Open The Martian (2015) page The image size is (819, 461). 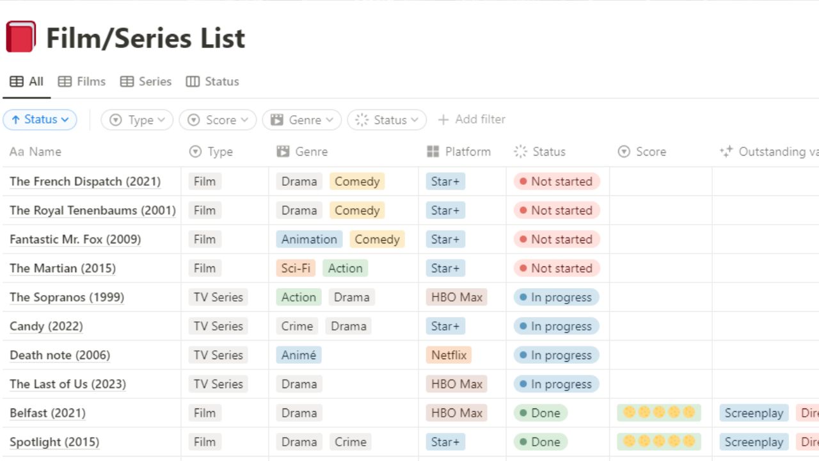point(63,268)
